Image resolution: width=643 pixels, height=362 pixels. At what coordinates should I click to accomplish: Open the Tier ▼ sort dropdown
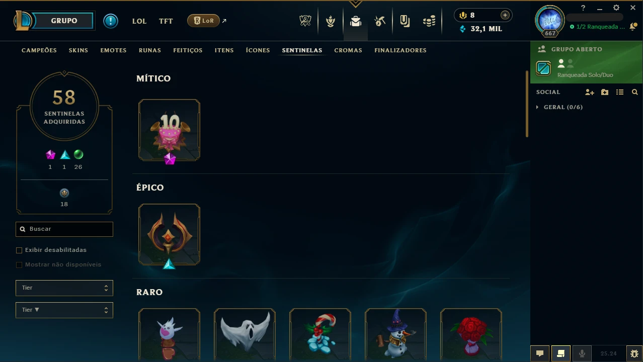pos(64,310)
